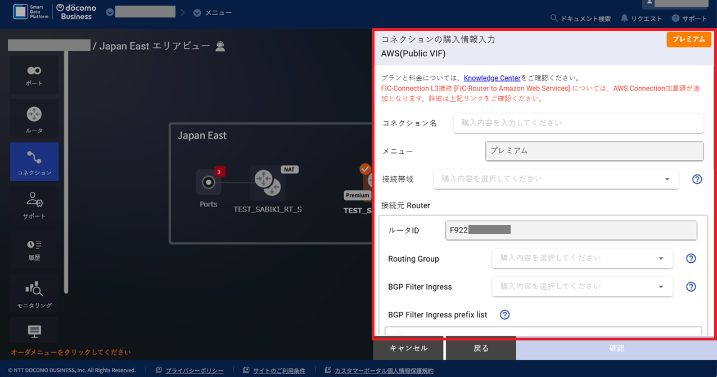This screenshot has height=377, width=717.
Task: Click the コネクション名 input field
Action: pos(578,123)
